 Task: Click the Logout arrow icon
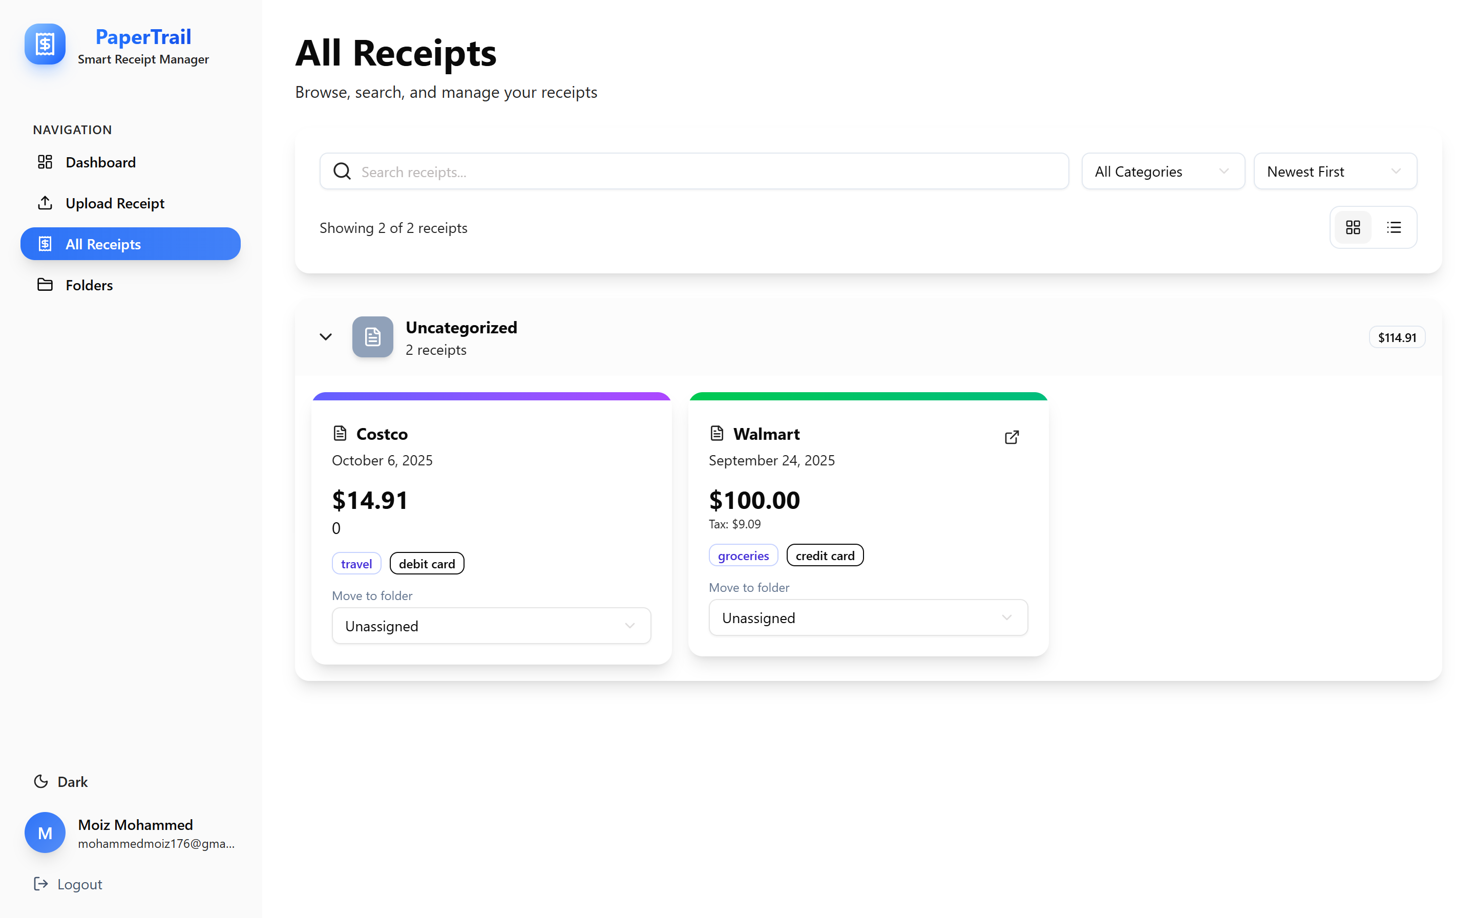click(x=40, y=884)
